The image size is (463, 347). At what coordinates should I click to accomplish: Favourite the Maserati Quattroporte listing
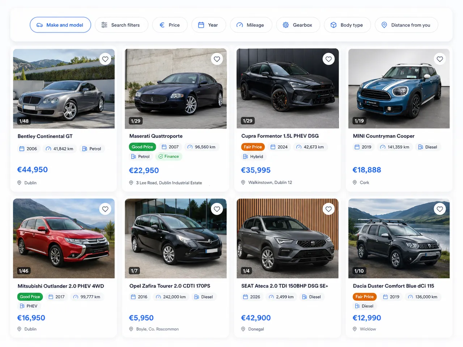[x=217, y=59]
